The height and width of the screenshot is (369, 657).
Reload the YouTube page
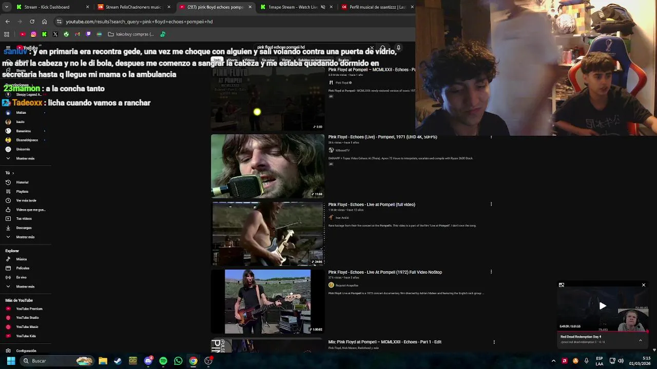(x=32, y=22)
